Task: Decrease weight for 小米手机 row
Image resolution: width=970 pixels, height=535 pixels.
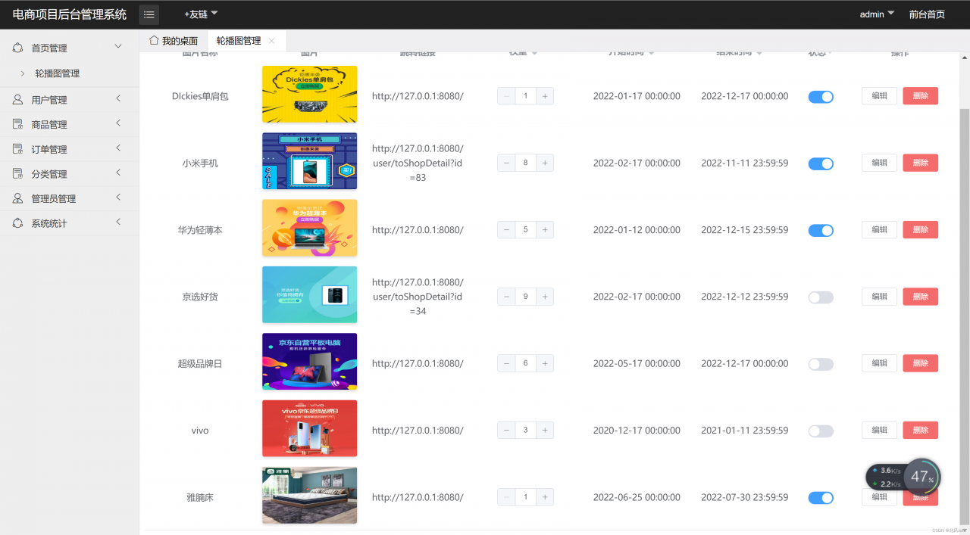Action: (506, 163)
